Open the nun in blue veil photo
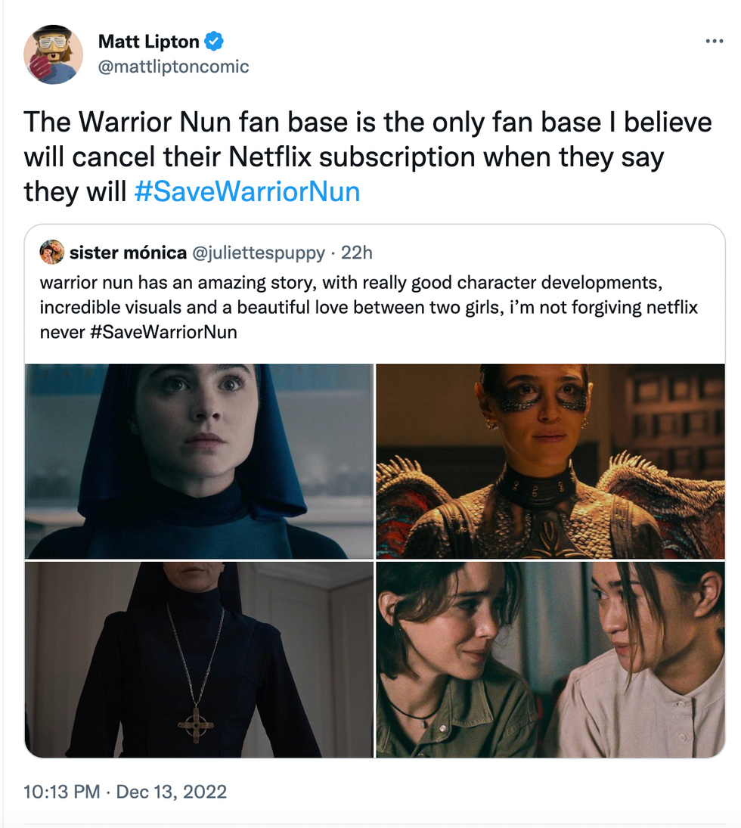This screenshot has height=828, width=741. [x=199, y=461]
